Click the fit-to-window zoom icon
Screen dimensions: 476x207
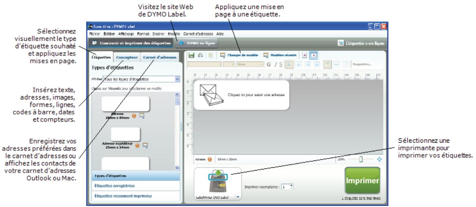379,159
